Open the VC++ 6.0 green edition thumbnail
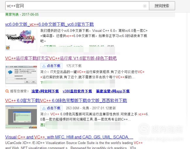 click(21, 117)
